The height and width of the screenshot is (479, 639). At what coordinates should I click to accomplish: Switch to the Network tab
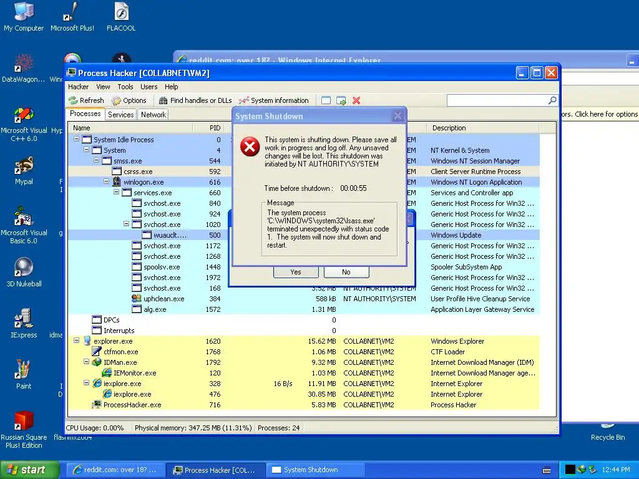coord(154,115)
